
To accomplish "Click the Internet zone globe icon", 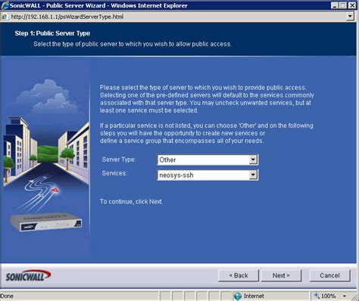I will (238, 296).
